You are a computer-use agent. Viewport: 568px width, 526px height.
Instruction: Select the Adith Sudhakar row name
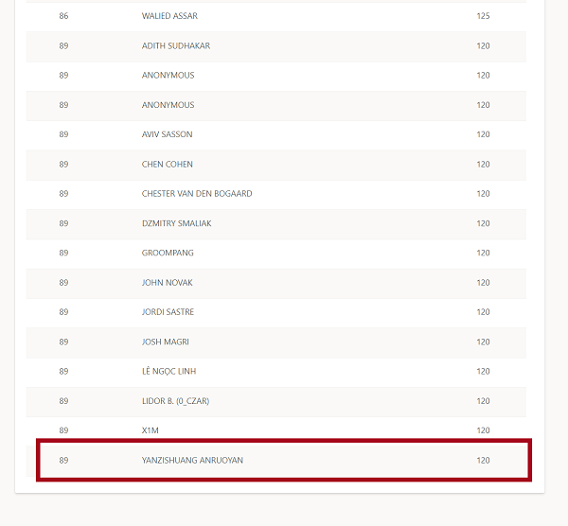tap(175, 45)
